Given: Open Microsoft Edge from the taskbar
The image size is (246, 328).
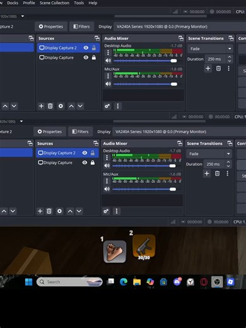Looking at the screenshot, I should (124, 282).
